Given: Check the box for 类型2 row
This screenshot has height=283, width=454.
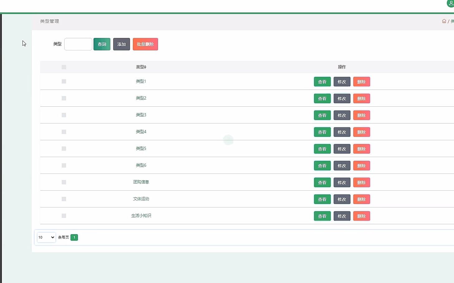Looking at the screenshot, I should (64, 98).
